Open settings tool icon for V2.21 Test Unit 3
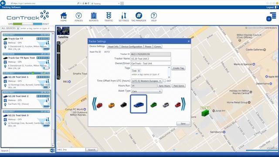This screenshot has height=157, width=279. 48,119
